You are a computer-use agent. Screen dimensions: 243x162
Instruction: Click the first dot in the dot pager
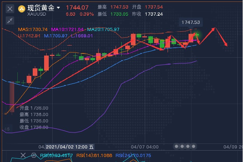[176, 146]
